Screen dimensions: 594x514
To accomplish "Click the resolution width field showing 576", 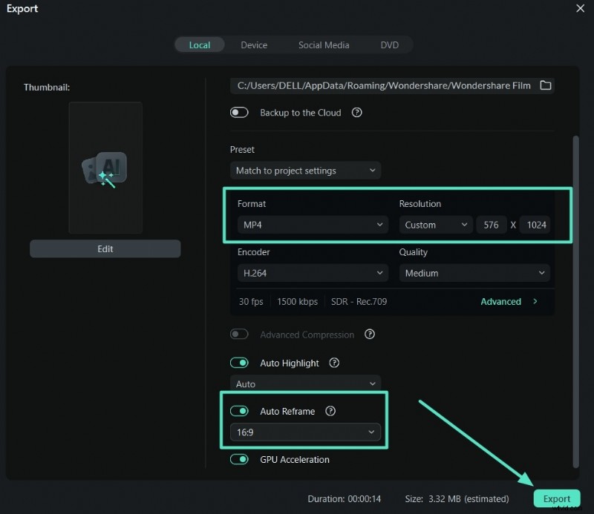I will point(491,225).
